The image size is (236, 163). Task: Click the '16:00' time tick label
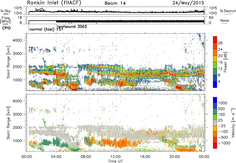click(x=145, y=157)
